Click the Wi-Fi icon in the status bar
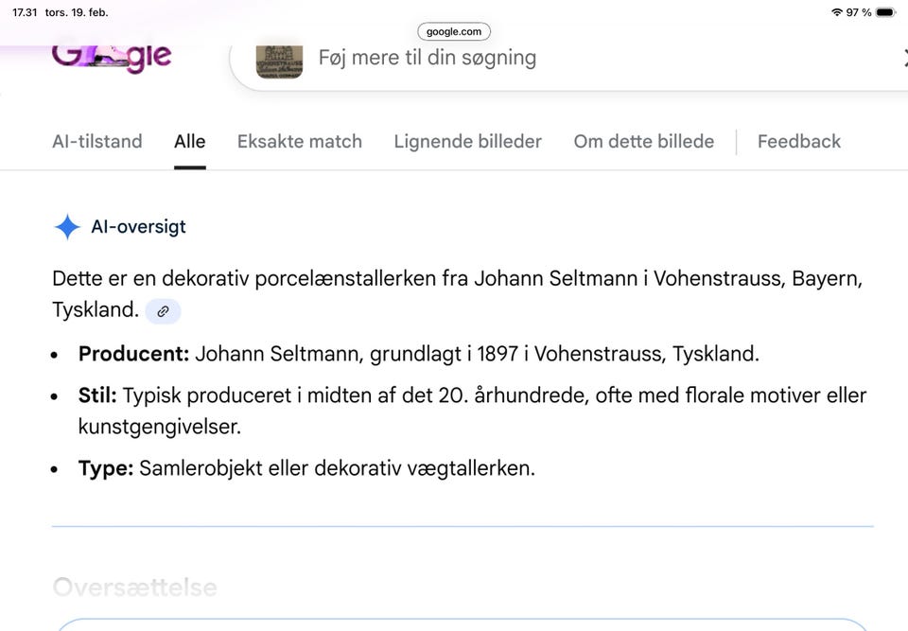Image resolution: width=908 pixels, height=631 pixels. click(x=837, y=12)
